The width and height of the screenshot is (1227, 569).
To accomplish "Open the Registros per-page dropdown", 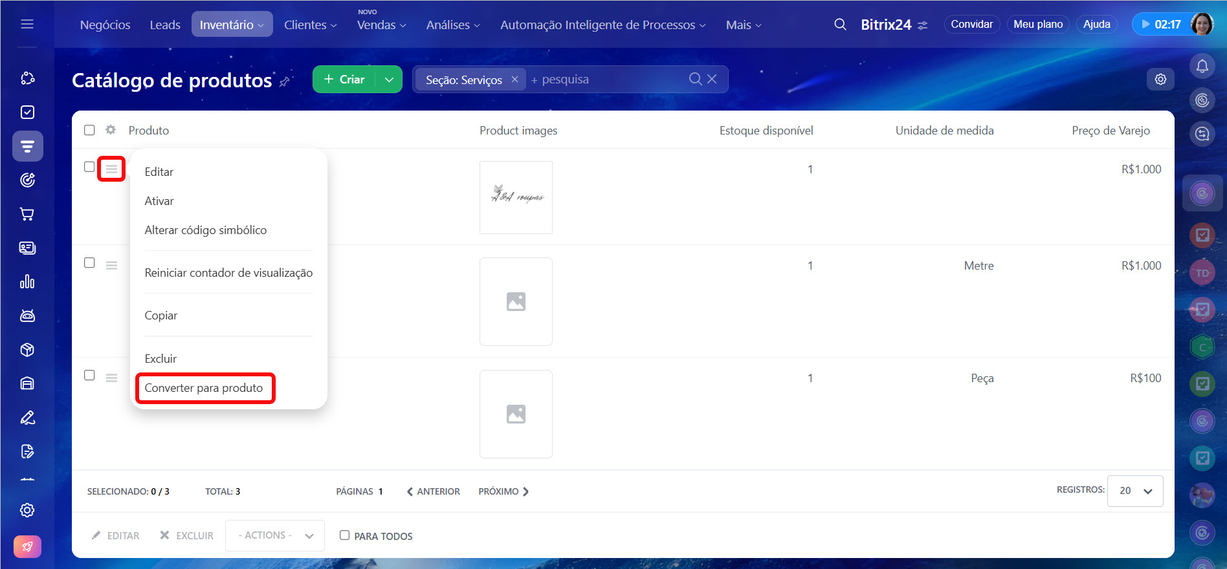I will 1135,491.
